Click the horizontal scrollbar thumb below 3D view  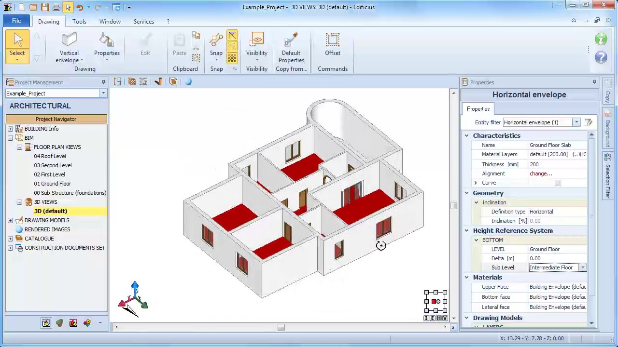[281, 327]
